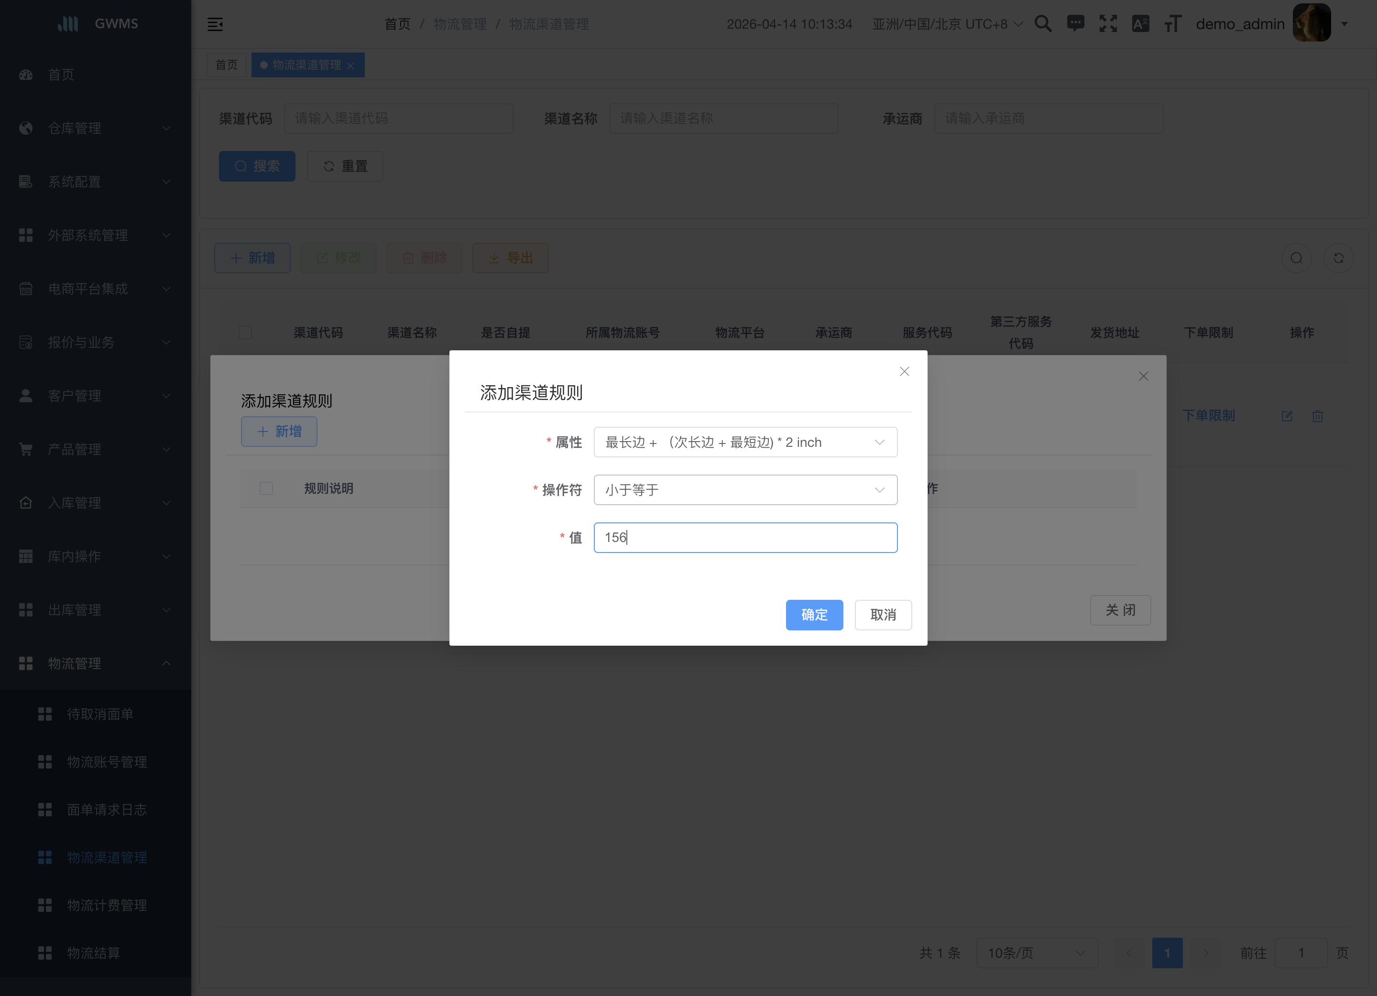Toggle fullscreen mode icon in header

tap(1108, 24)
